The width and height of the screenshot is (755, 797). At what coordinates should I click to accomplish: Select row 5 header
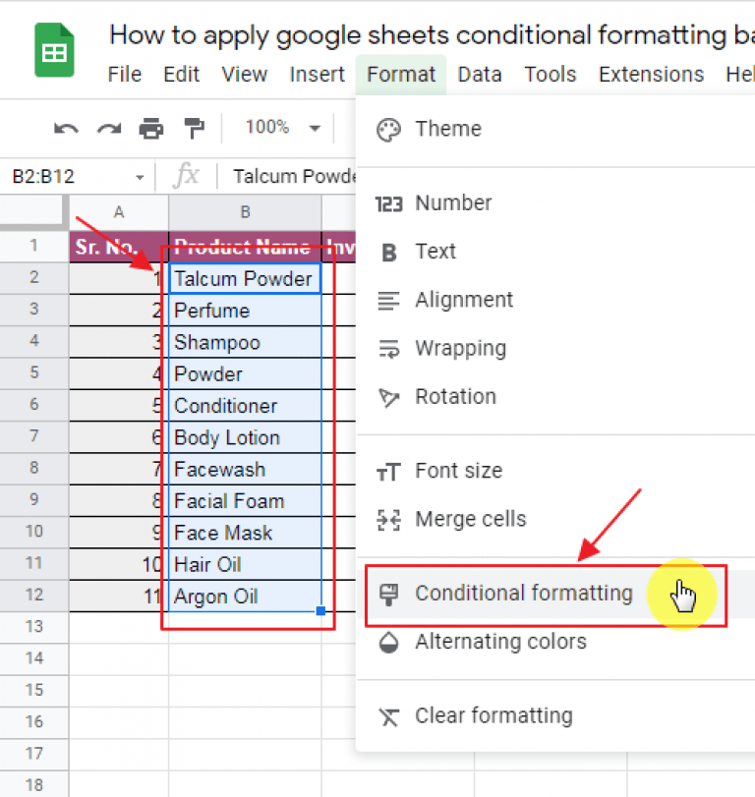coord(33,373)
